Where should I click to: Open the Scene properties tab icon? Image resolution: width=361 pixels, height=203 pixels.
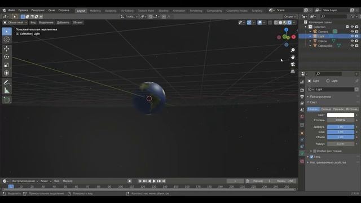coord(302,110)
